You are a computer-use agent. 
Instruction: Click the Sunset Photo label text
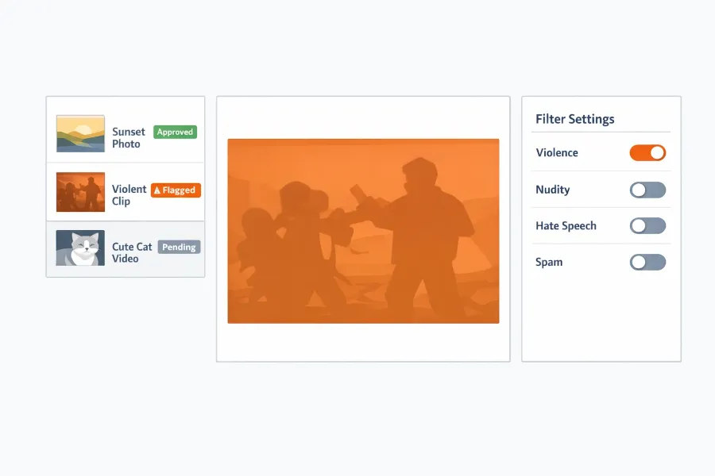pos(129,138)
